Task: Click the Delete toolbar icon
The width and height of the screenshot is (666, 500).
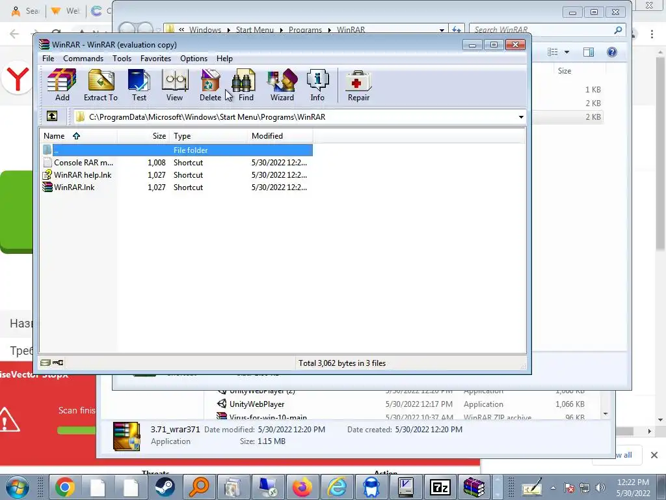Action: point(210,85)
